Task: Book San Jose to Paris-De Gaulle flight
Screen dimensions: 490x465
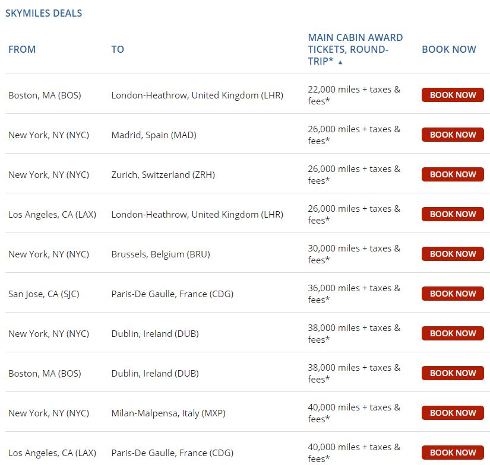Action: [x=453, y=294]
